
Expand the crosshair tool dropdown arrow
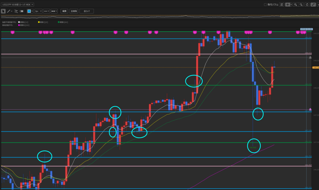tap(291, 4)
